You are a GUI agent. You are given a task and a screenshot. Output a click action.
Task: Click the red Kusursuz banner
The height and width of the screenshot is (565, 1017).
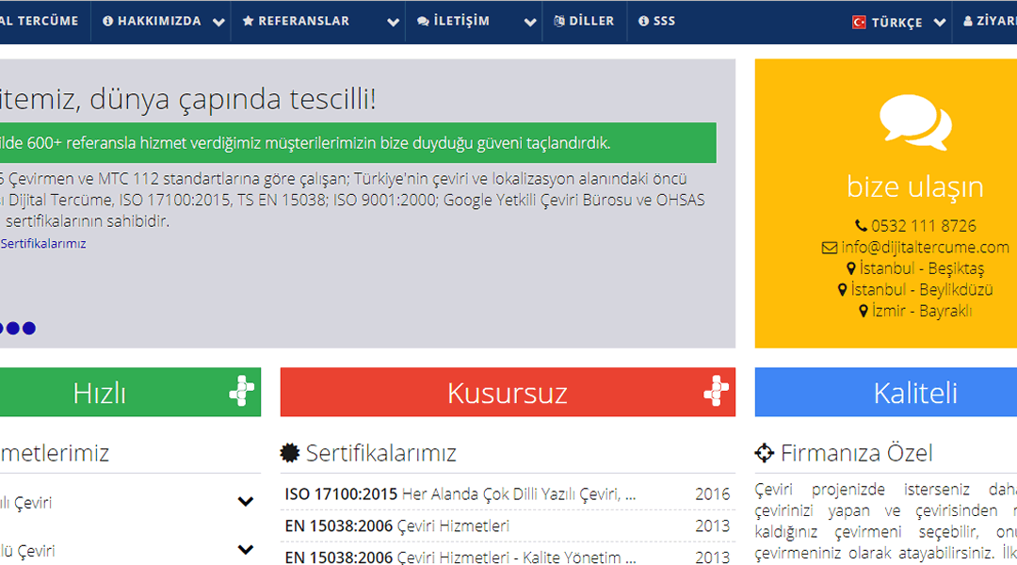tap(508, 393)
